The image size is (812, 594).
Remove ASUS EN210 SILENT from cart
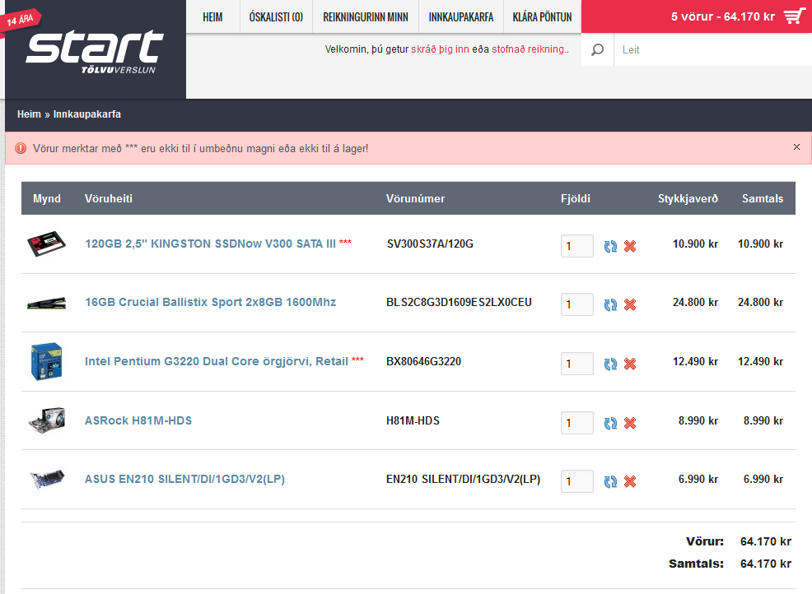[x=630, y=481]
